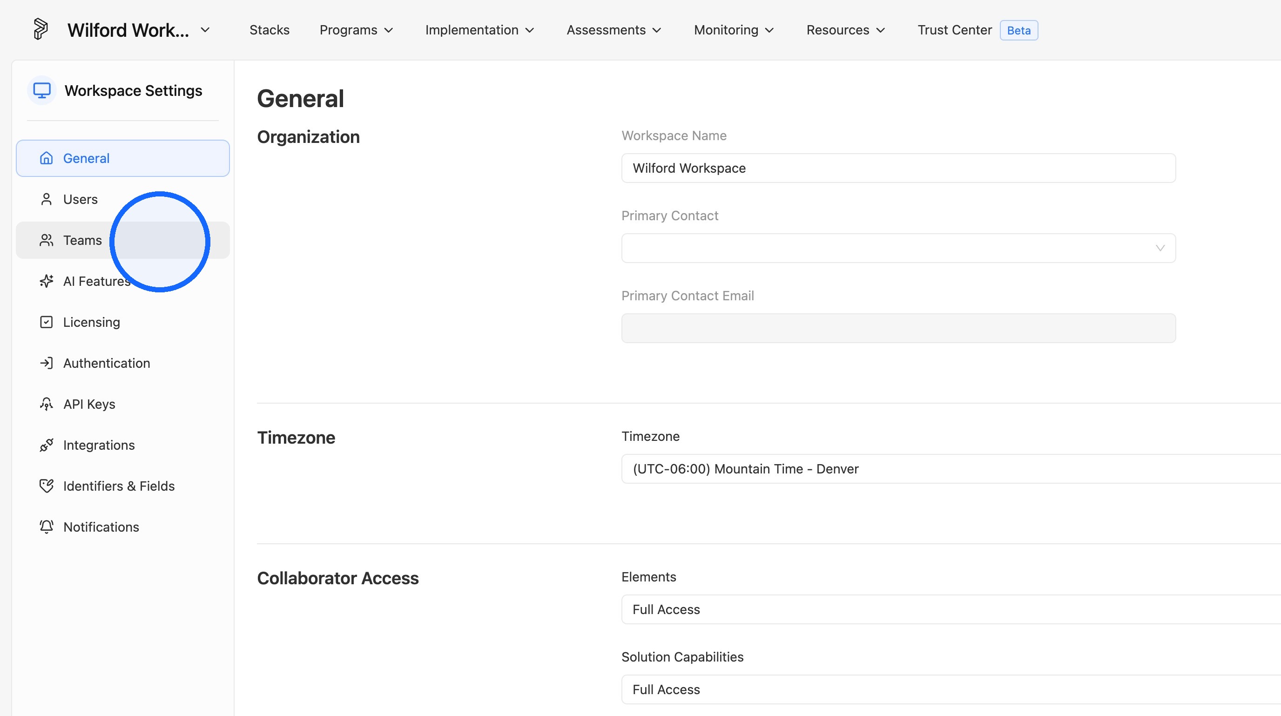Viewport: 1281px width, 716px height.
Task: Click the Authentication login arrow icon
Action: pyautogui.click(x=46, y=363)
